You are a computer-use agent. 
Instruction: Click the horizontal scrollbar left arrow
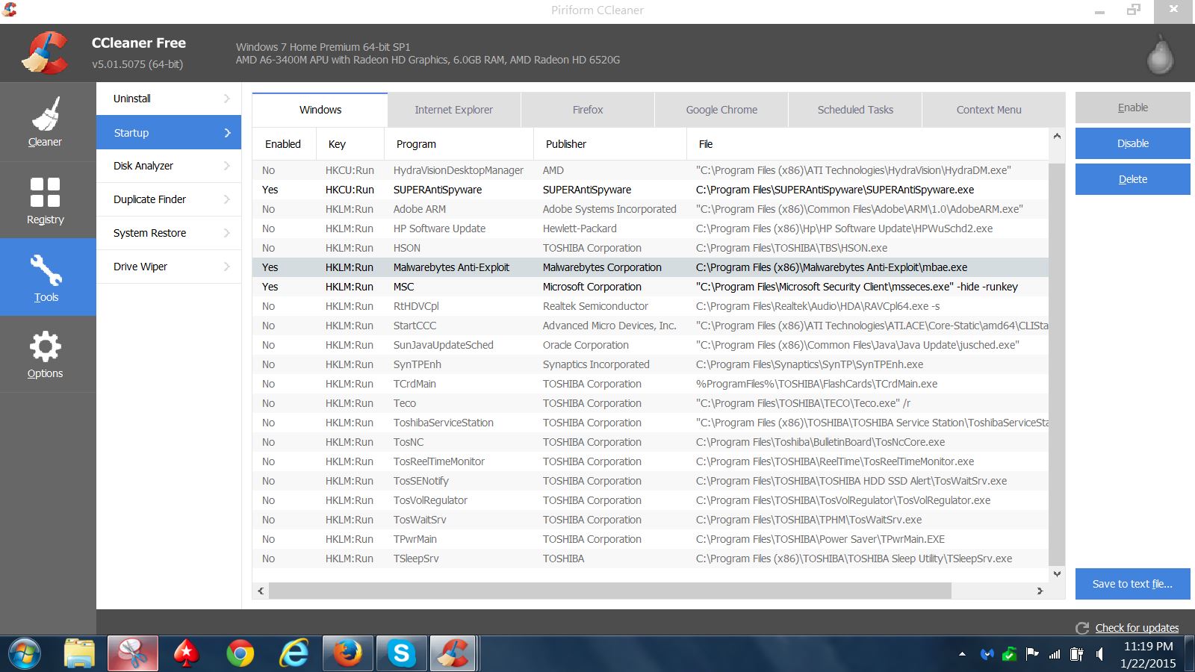point(261,591)
